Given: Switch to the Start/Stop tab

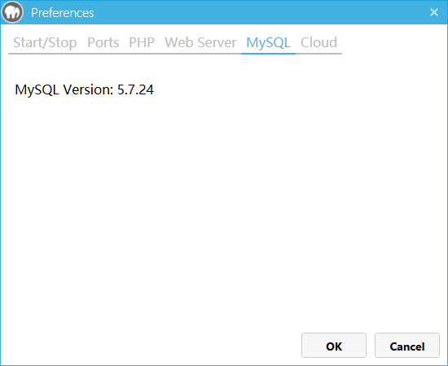Looking at the screenshot, I should [x=45, y=42].
